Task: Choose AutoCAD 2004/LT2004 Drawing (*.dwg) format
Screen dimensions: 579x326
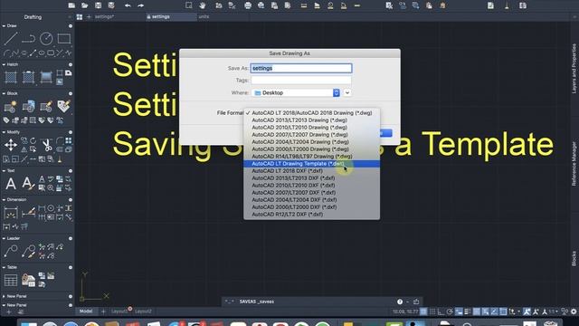Action: [311, 142]
